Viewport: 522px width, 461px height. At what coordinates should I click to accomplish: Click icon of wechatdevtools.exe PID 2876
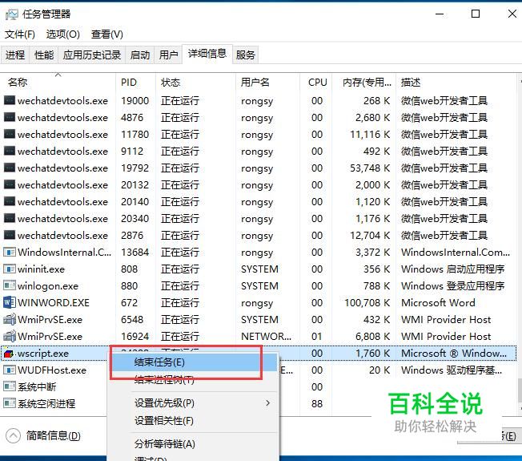click(10, 235)
